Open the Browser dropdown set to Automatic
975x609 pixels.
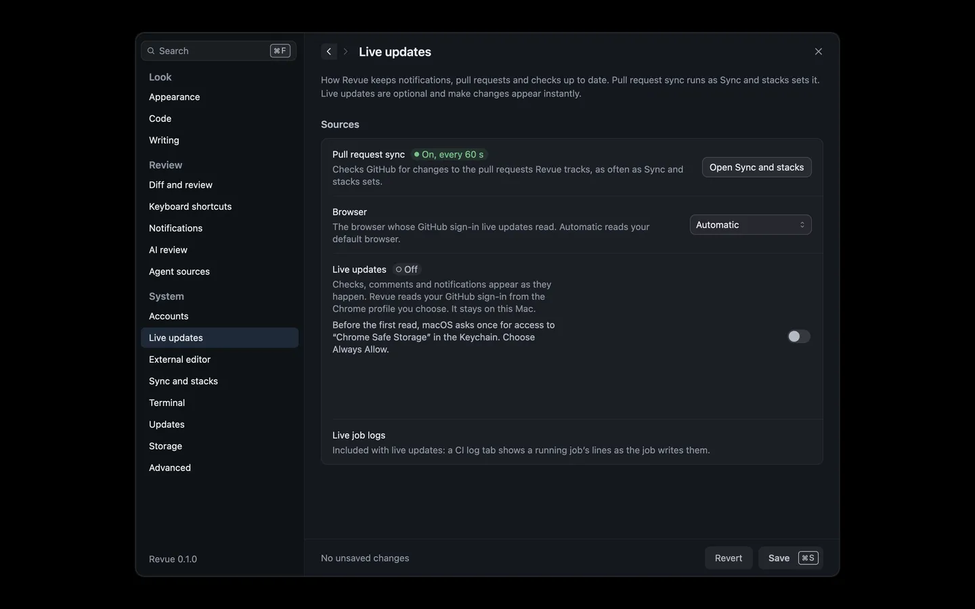tap(751, 225)
